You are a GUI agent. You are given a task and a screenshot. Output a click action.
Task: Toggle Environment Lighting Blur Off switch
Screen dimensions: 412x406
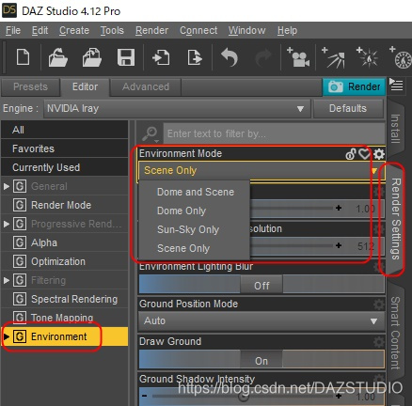tap(261, 285)
